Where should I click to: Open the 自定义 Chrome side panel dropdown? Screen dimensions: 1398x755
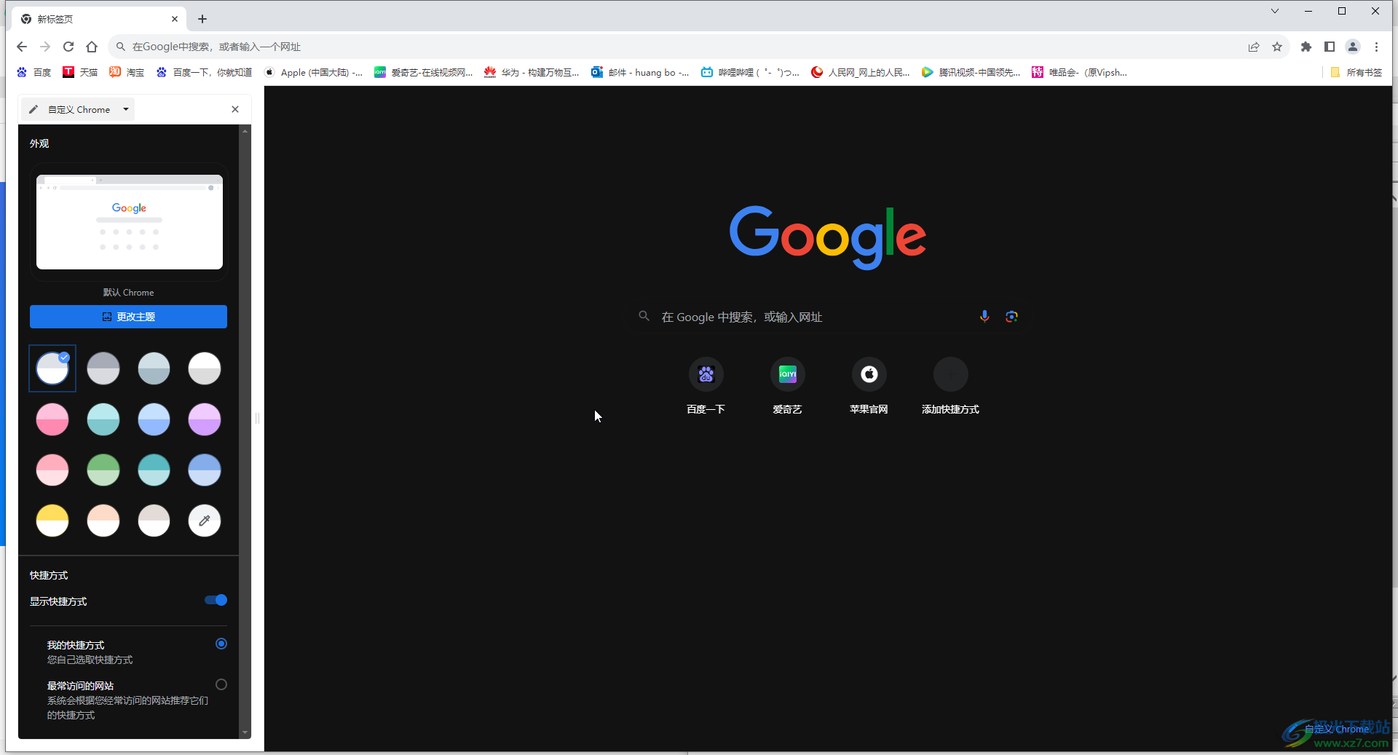pyautogui.click(x=79, y=109)
